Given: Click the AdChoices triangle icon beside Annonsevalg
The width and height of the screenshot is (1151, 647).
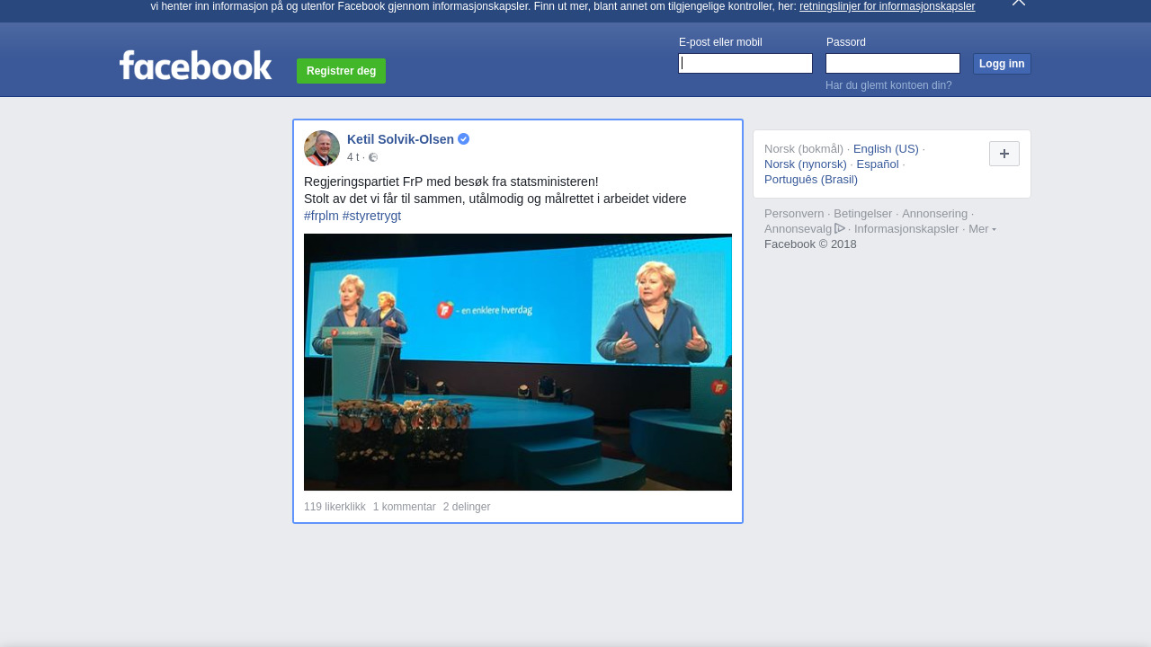Looking at the screenshot, I should pos(840,228).
